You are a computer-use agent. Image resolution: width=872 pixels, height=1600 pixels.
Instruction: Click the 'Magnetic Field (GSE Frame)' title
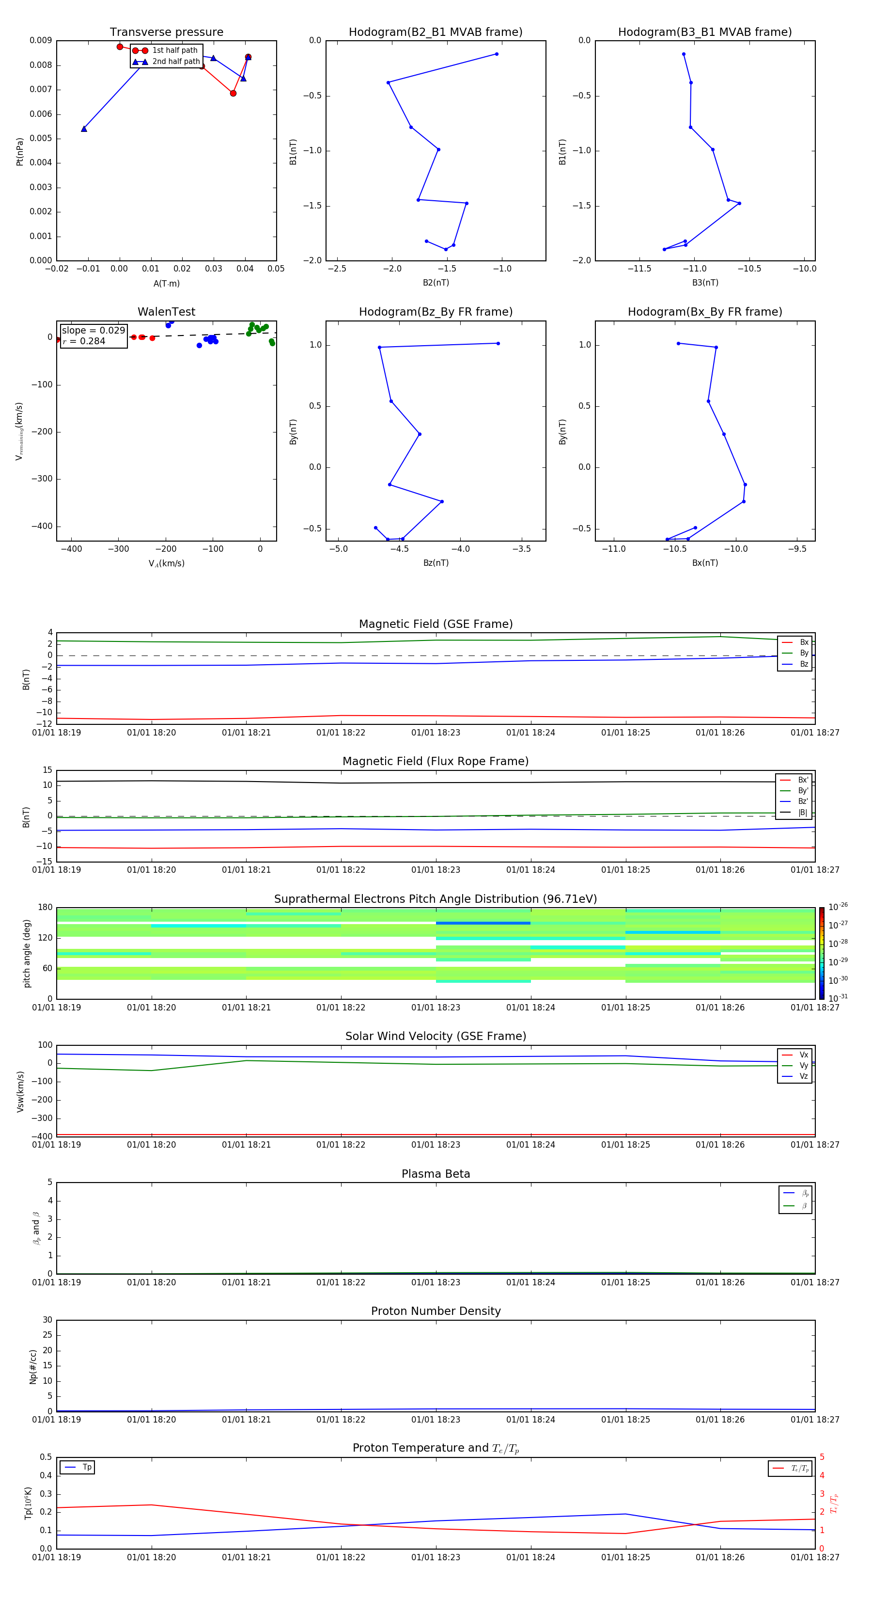(x=436, y=624)
